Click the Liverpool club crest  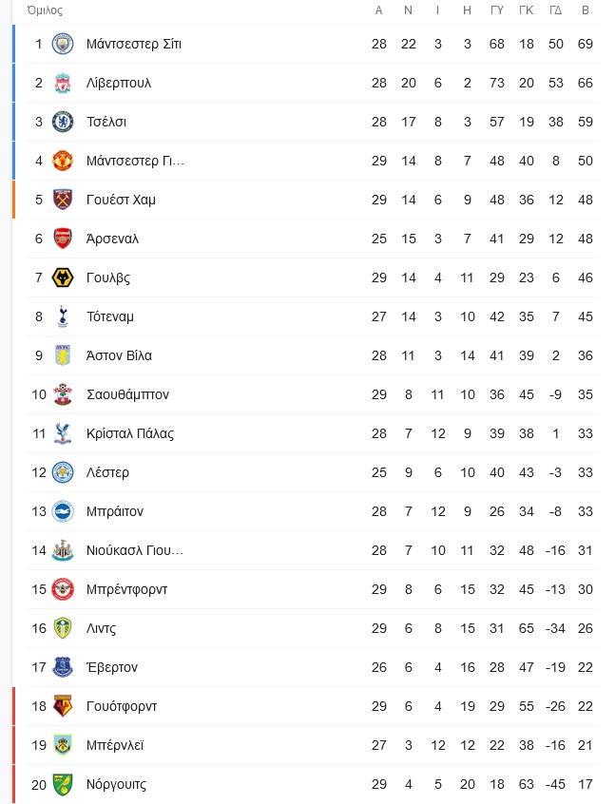(x=63, y=83)
